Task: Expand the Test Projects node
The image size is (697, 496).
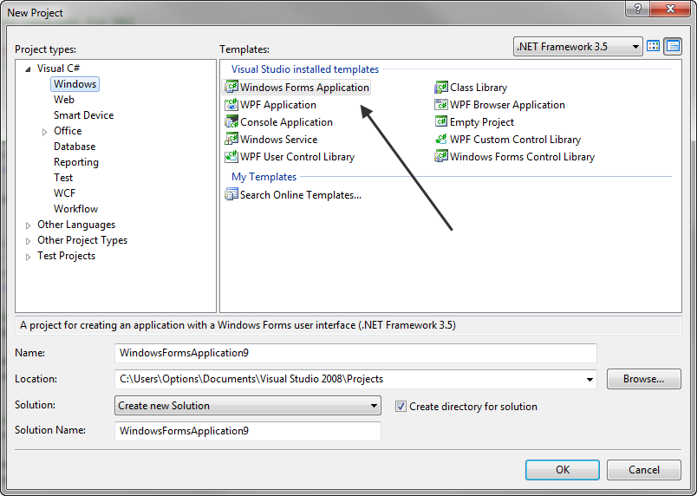Action: click(28, 257)
